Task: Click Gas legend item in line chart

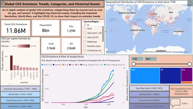Action: (x=72, y=64)
